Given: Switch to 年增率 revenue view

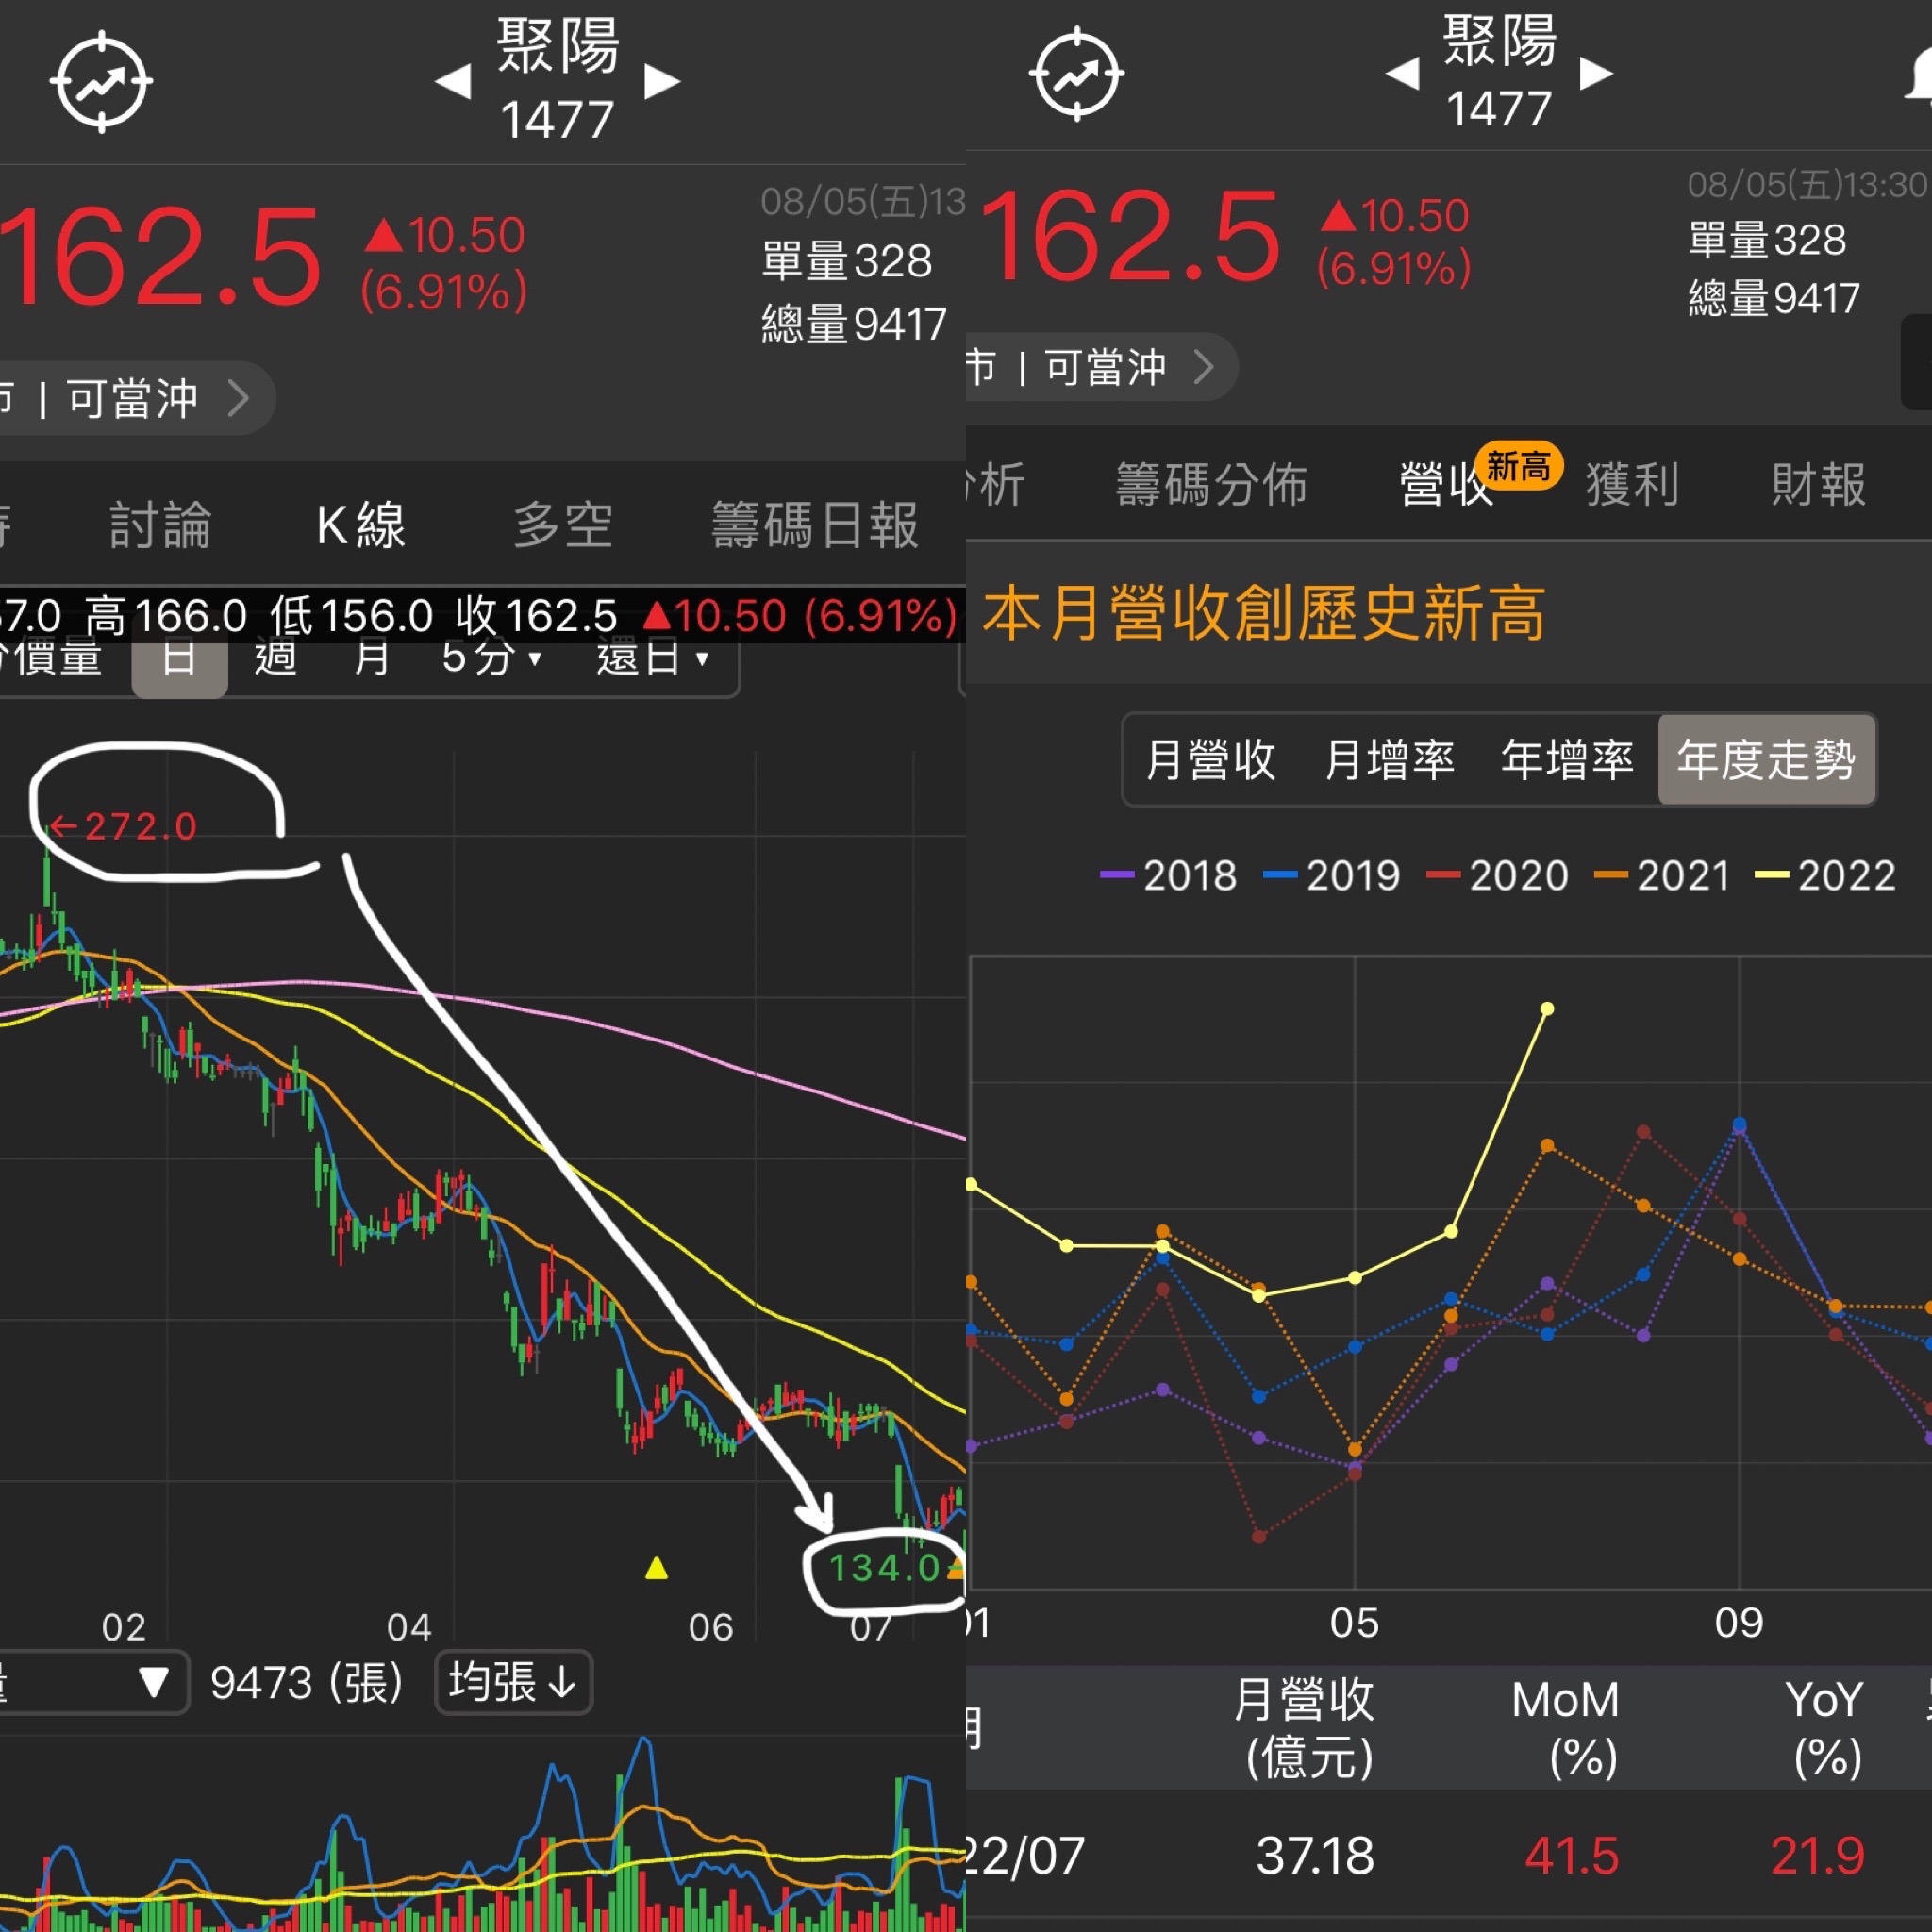Looking at the screenshot, I should click(1566, 760).
